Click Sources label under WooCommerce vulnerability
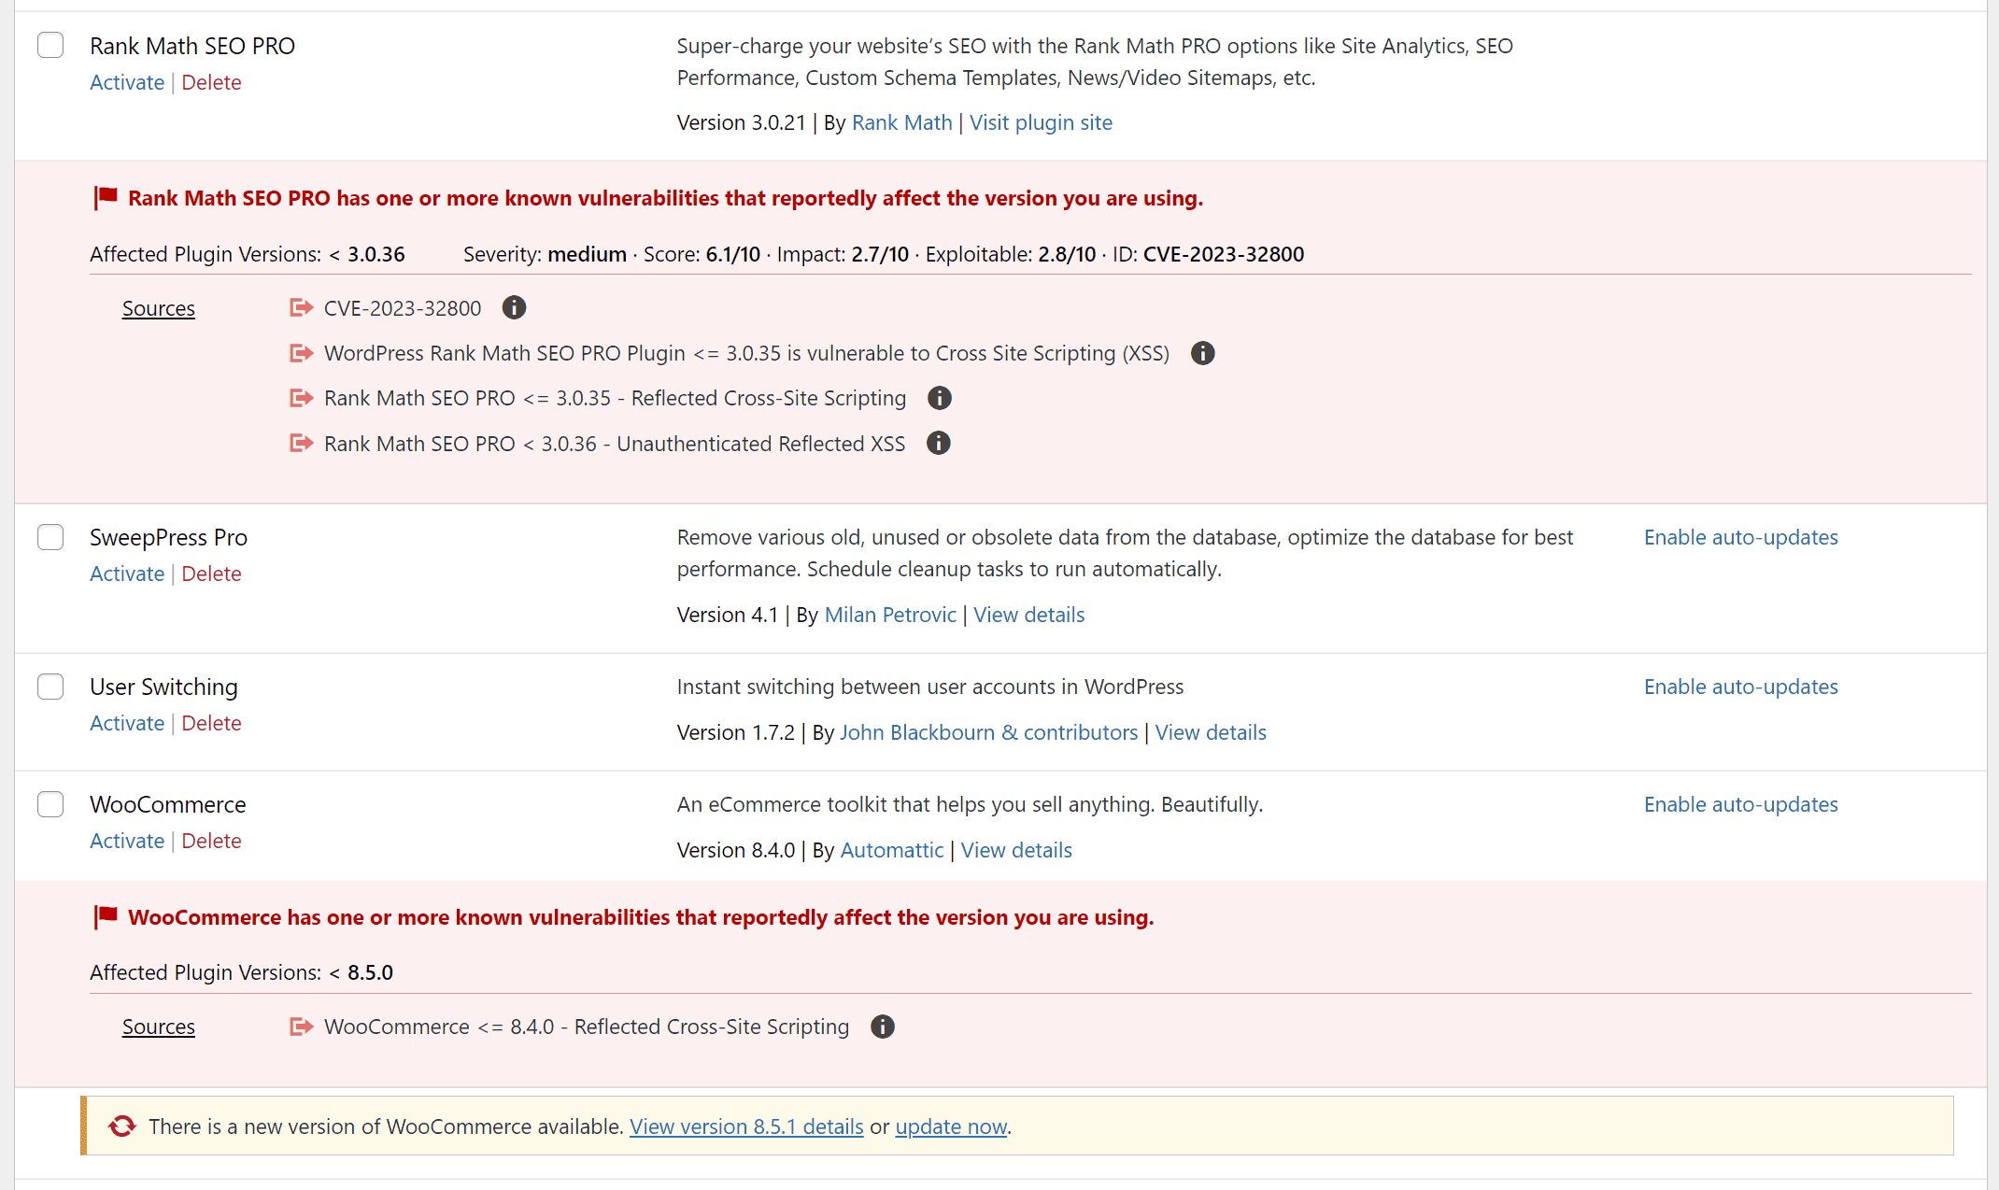Viewport: 1999px width, 1190px height. pyautogui.click(x=159, y=1027)
